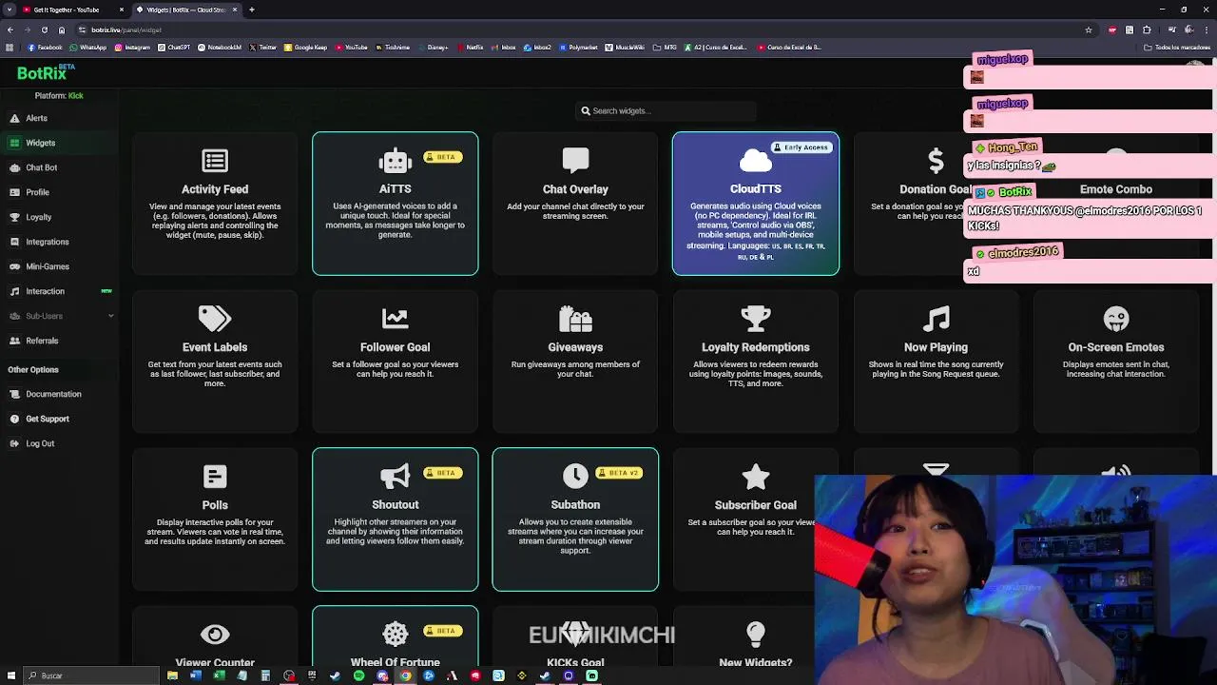Viewport: 1217px width, 685px height.
Task: Expand the Sub-Users chevron
Action: (x=110, y=316)
